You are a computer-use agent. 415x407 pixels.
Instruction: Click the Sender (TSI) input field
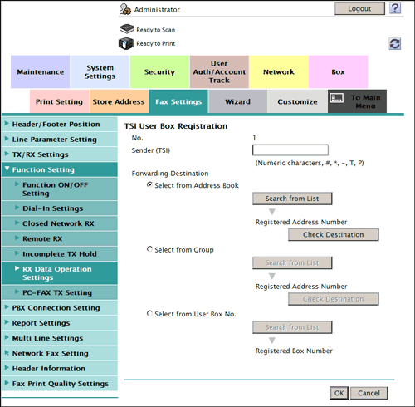(290, 150)
